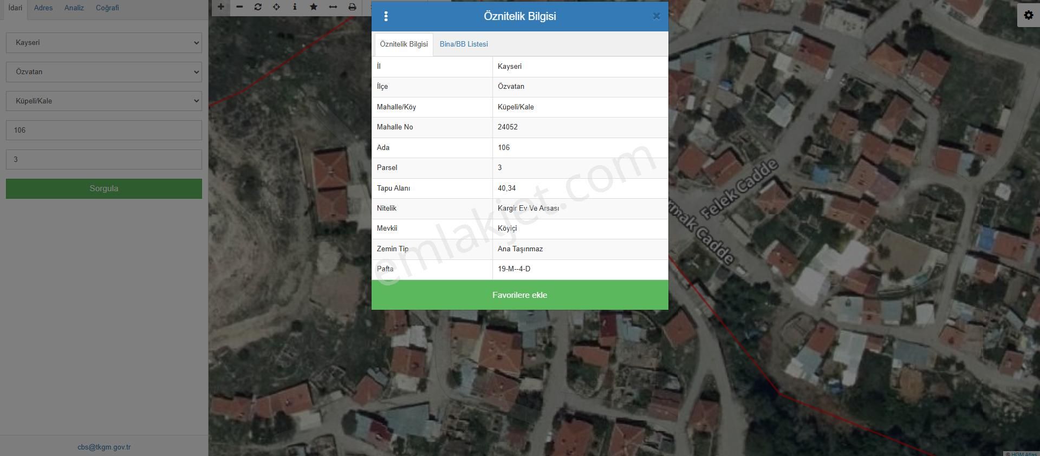Select the Öznitelik Bilgisi tab in dialog

(404, 44)
